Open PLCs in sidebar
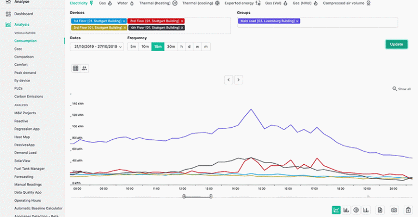 point(19,88)
